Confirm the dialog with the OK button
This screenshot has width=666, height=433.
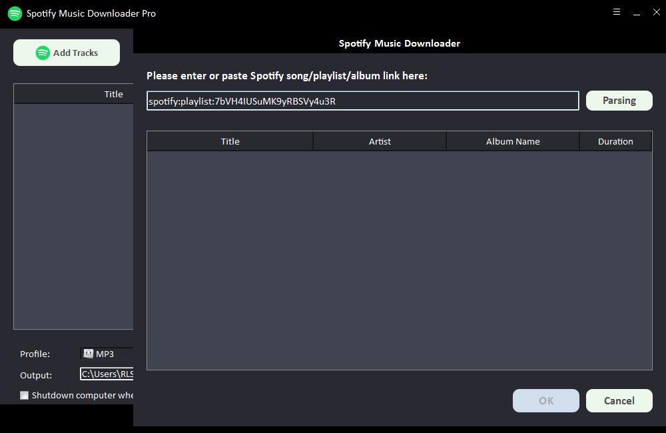click(x=545, y=400)
